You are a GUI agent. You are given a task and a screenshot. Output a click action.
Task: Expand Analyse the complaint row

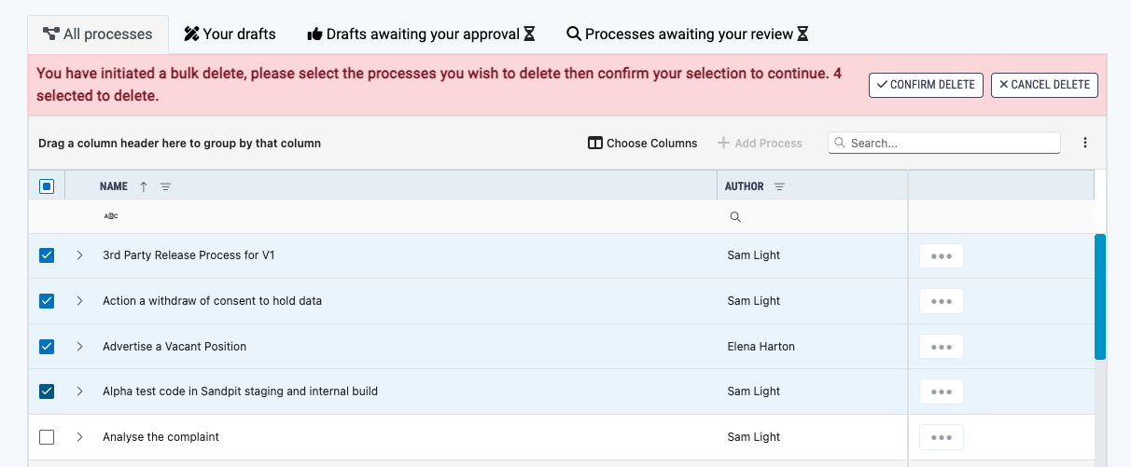pyautogui.click(x=79, y=437)
